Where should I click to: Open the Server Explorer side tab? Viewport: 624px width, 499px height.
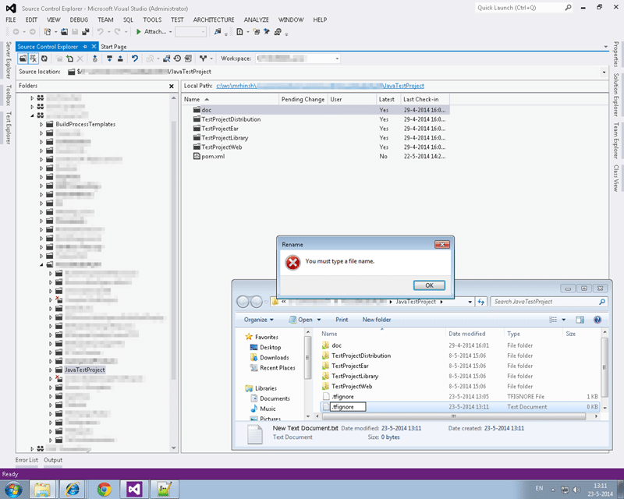click(x=9, y=60)
